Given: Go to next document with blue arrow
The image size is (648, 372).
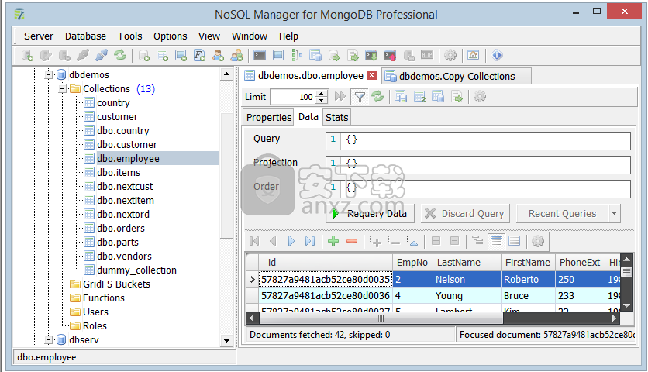Looking at the screenshot, I should click(x=291, y=241).
